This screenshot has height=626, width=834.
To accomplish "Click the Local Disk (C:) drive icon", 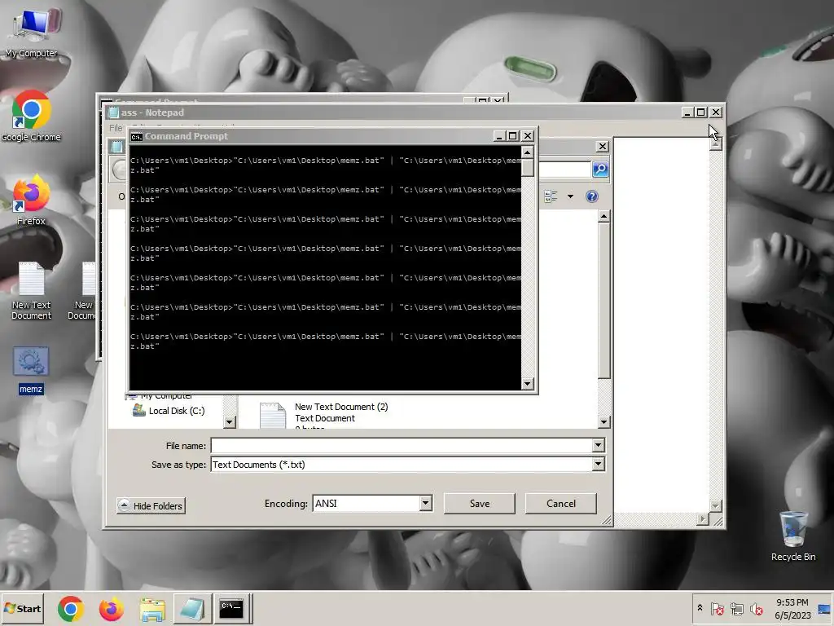I will click(138, 410).
